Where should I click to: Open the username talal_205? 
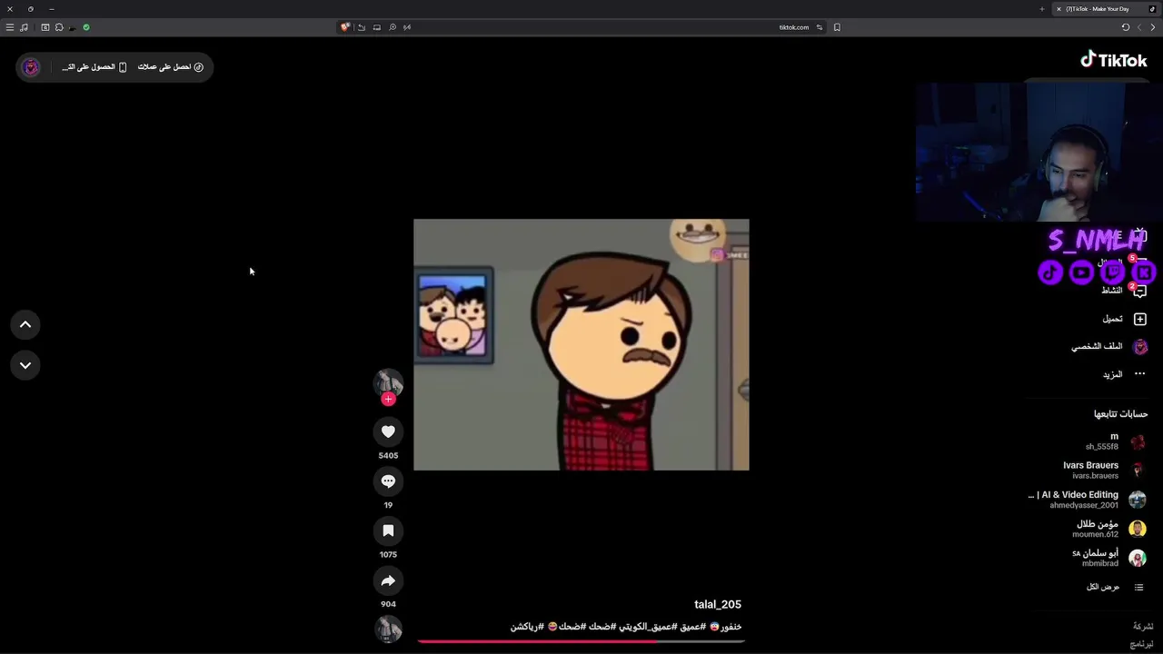718,605
